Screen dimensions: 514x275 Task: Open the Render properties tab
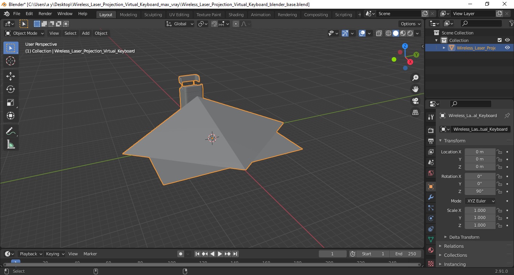[x=430, y=130]
